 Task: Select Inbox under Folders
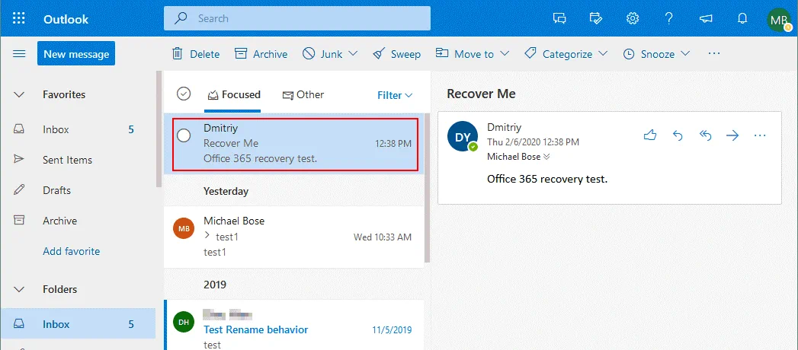click(77, 324)
